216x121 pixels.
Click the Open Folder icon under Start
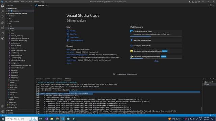pyautogui.click(x=68, y=37)
